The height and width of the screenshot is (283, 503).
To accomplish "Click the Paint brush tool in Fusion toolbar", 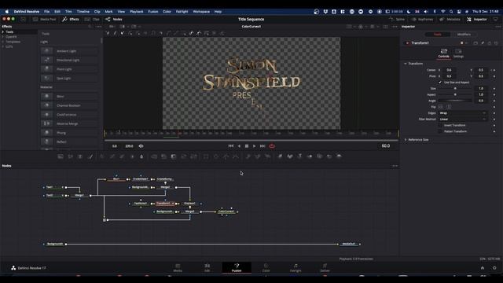I will click(91, 156).
